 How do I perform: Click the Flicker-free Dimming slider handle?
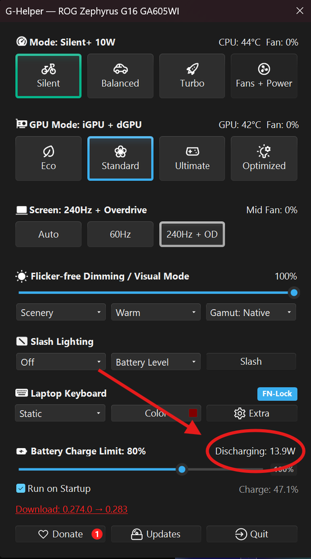click(x=294, y=293)
